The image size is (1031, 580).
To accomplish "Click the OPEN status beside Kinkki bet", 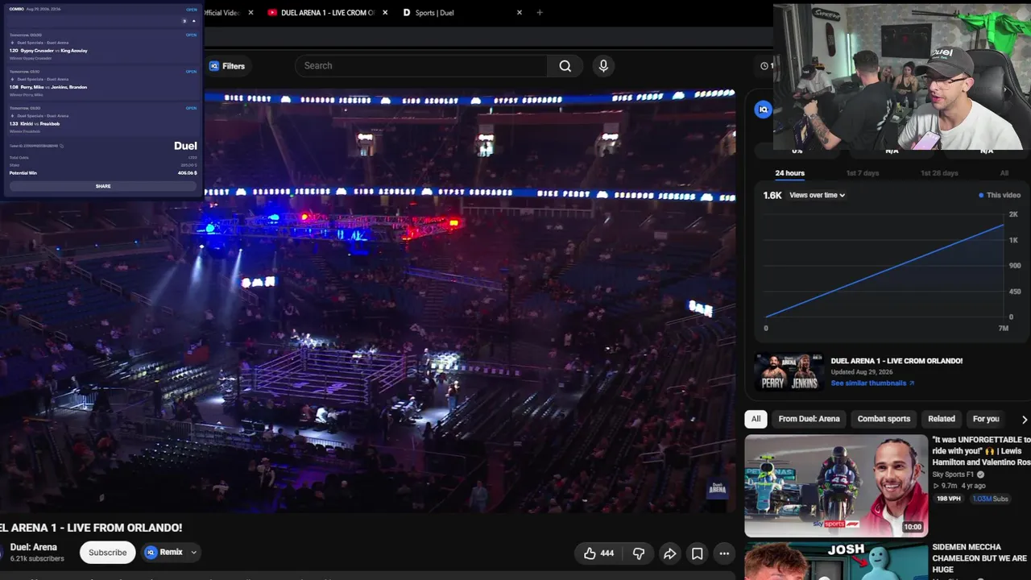I will pos(192,108).
